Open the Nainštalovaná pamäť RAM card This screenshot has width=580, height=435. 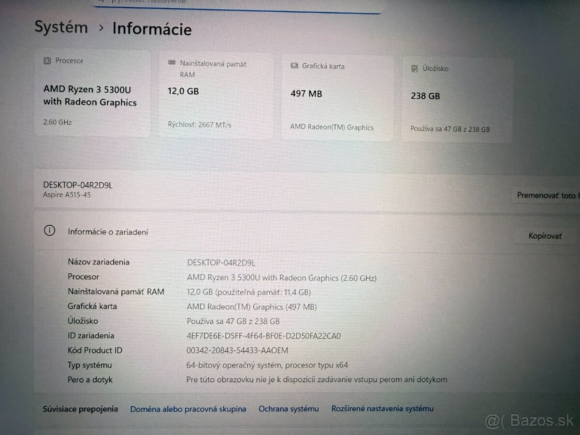click(216, 96)
